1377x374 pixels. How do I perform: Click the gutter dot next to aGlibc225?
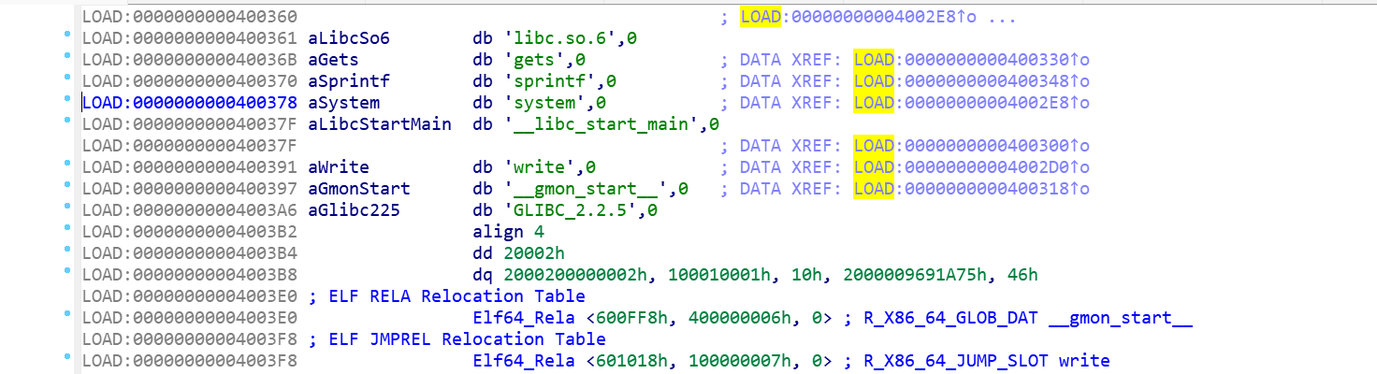(66, 209)
